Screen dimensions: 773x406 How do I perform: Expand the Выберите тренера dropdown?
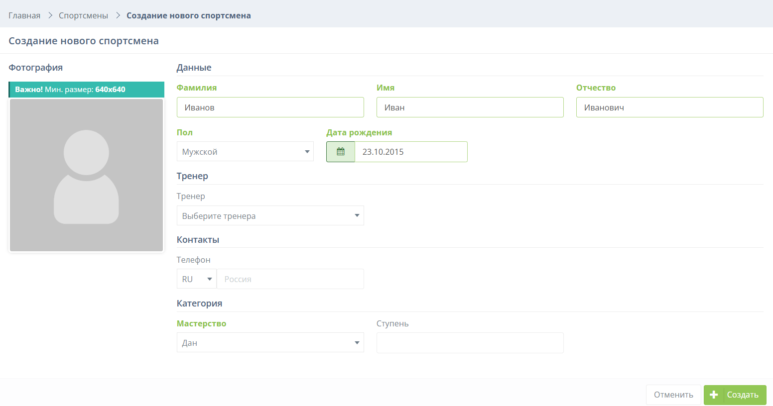[270, 216]
